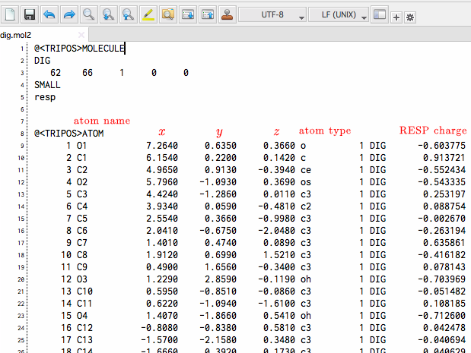
Task: Click the charge 0.635861 for C7
Action: (x=444, y=243)
